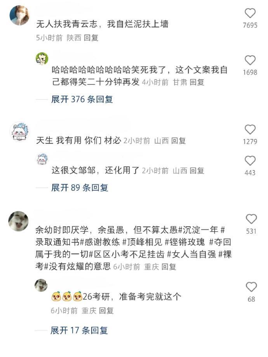268x357 pixels.
Task: Open hashtag #顶峰相见
Action: (x=142, y=242)
